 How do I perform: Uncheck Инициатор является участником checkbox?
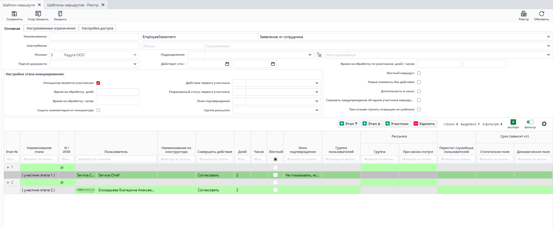coord(98,83)
